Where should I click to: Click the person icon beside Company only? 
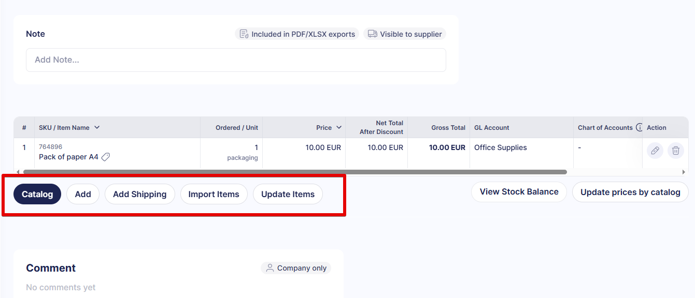point(270,268)
